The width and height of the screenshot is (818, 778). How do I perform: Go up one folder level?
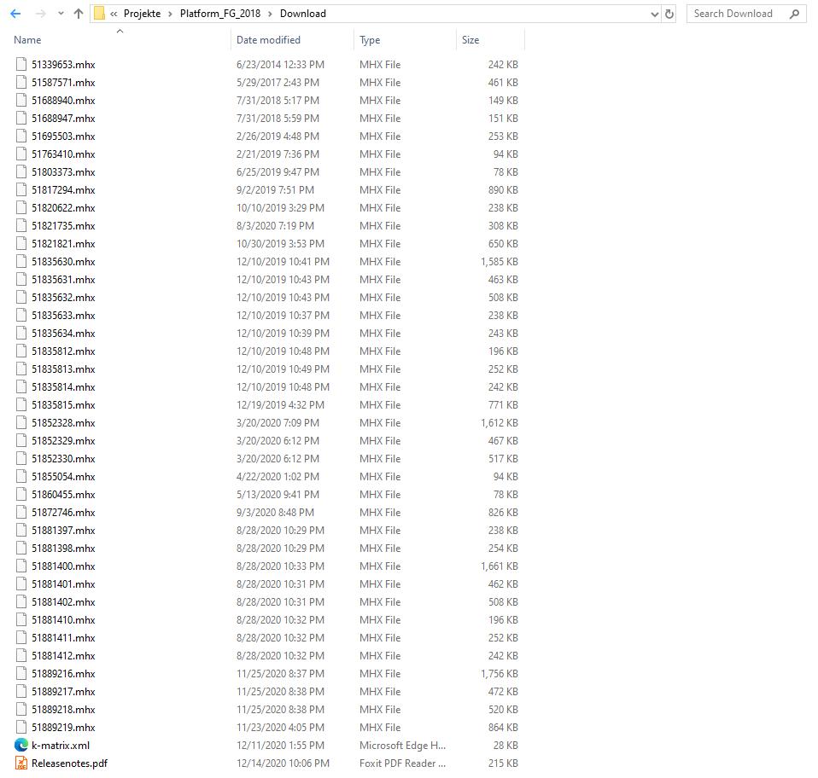79,14
